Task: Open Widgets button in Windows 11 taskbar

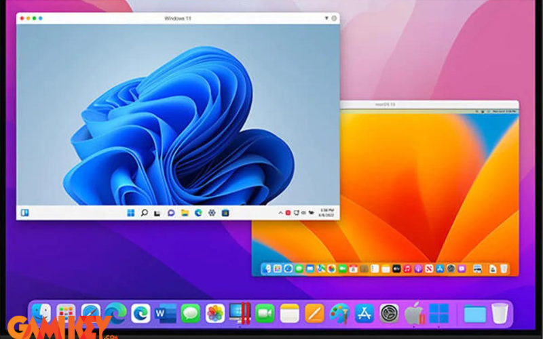Action: click(x=24, y=213)
